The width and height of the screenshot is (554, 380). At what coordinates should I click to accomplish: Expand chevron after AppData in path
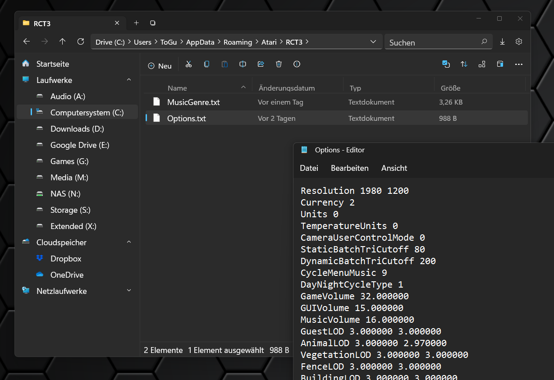pos(219,42)
